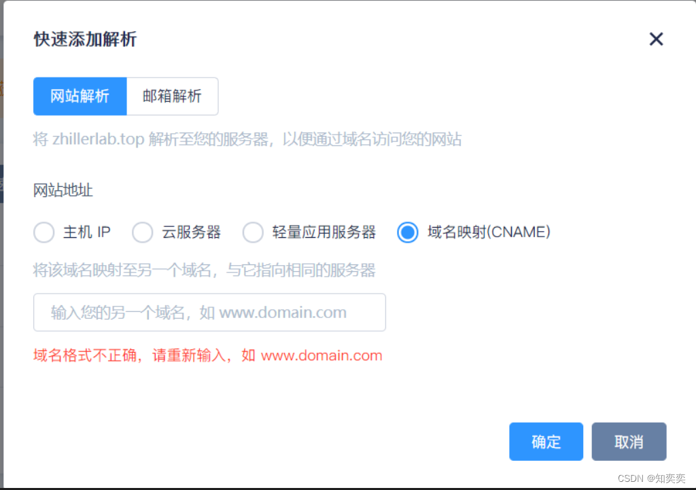Choose the 轻量应用服务器 option

253,232
